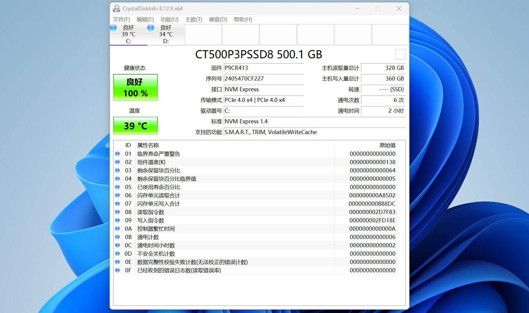Image resolution: width=529 pixels, height=313 pixels.
Task: Click the status orb of row 01 临界寿命严重警告
Action: click(117, 154)
